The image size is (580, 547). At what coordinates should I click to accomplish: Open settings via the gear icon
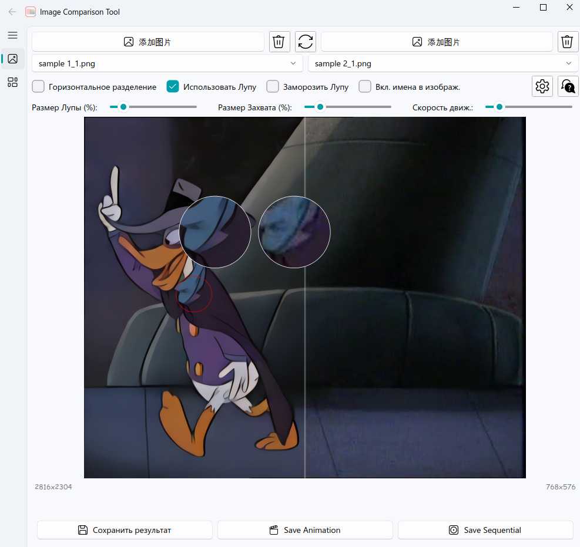tap(542, 86)
